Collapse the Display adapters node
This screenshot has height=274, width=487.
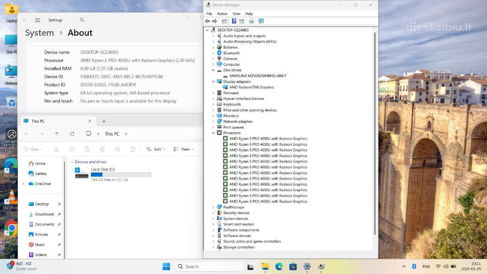point(213,82)
